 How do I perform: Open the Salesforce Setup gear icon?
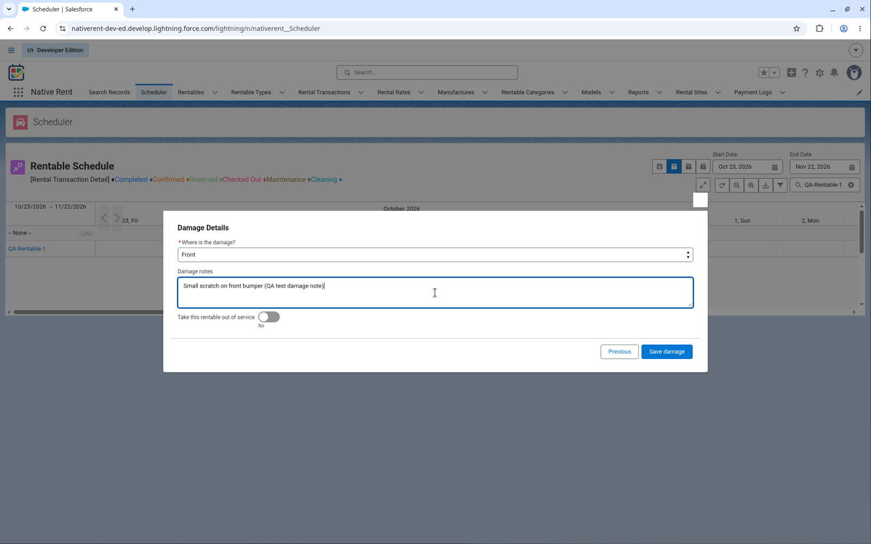[x=819, y=73]
